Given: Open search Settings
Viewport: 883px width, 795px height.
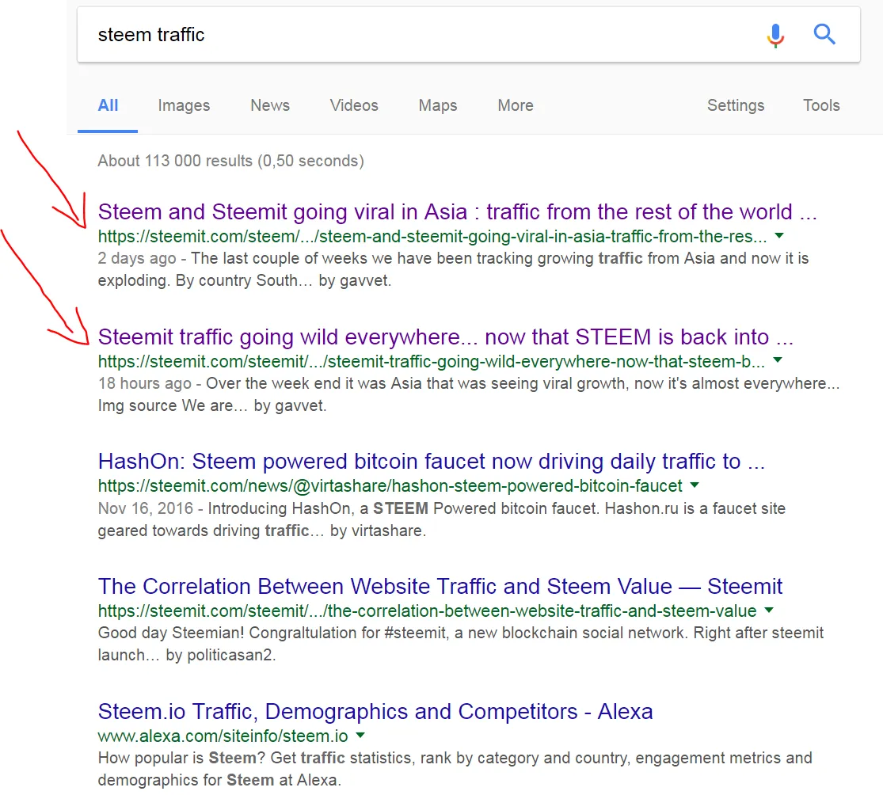Looking at the screenshot, I should [736, 105].
